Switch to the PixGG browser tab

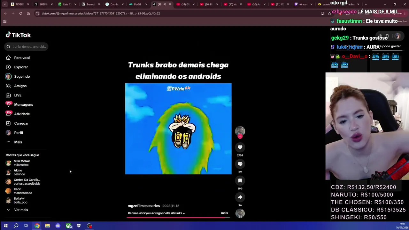tap(137, 4)
